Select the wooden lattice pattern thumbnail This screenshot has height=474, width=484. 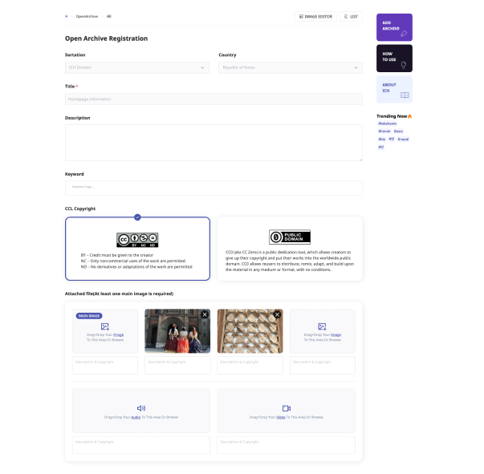[x=250, y=331]
